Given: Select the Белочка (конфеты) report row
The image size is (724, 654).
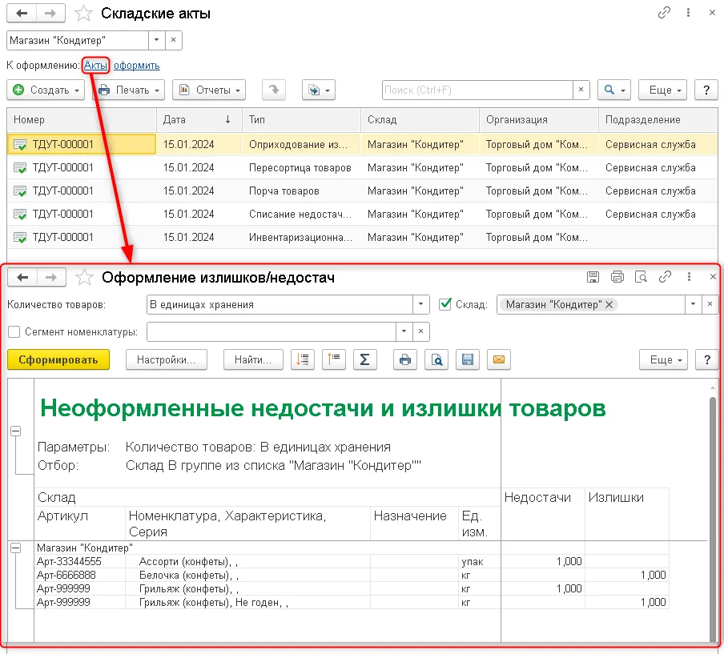Looking at the screenshot, I should [351, 575].
